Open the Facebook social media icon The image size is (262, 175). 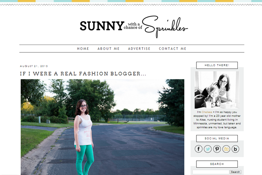point(199,149)
